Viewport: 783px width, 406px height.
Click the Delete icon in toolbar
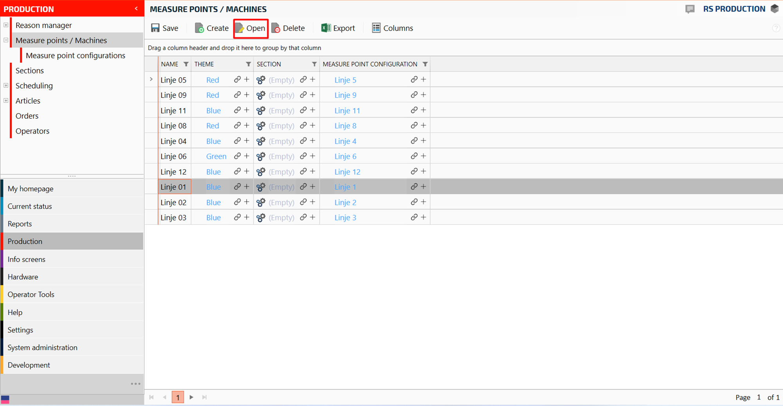coord(276,28)
